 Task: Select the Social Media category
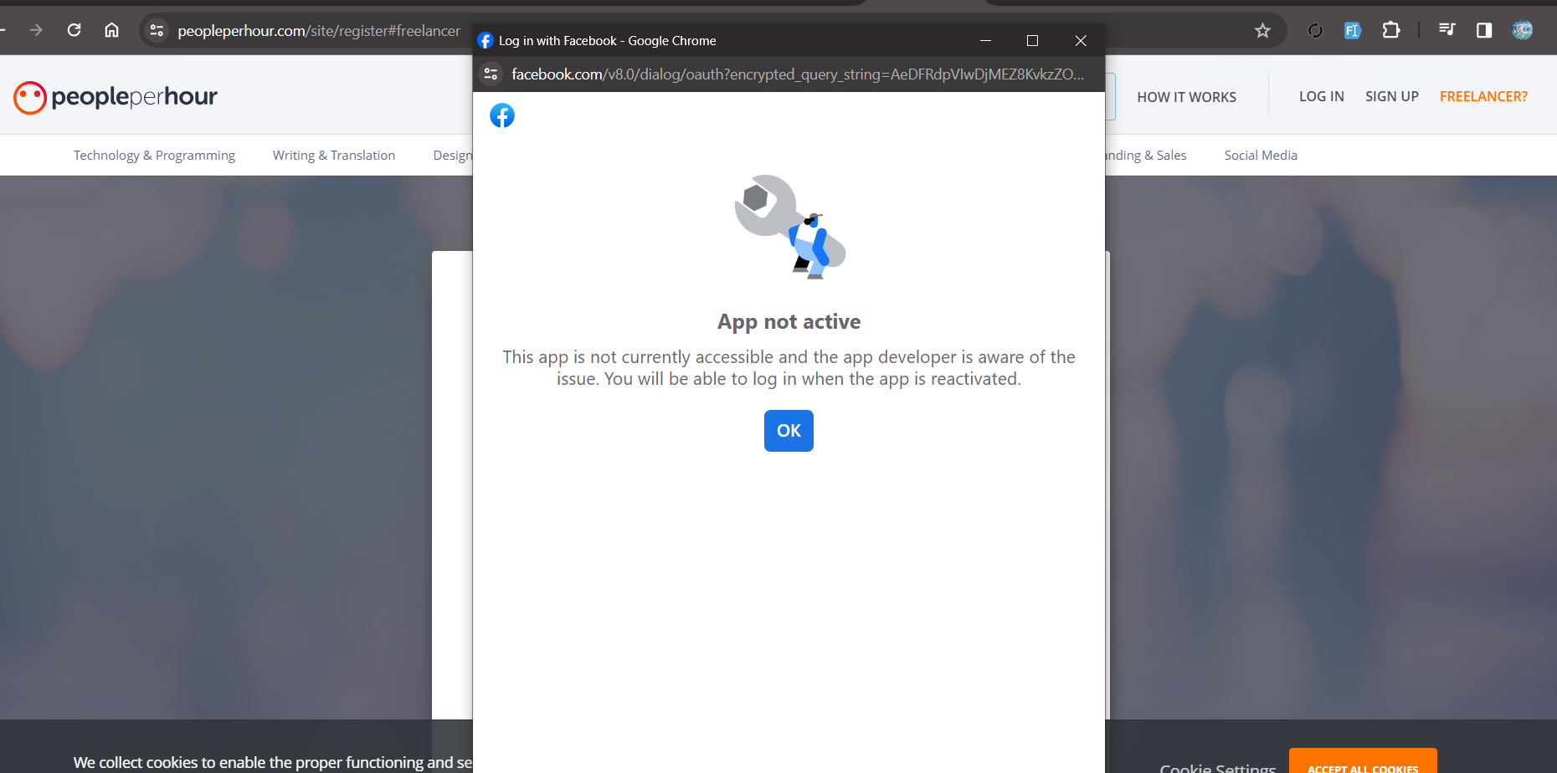coord(1260,156)
